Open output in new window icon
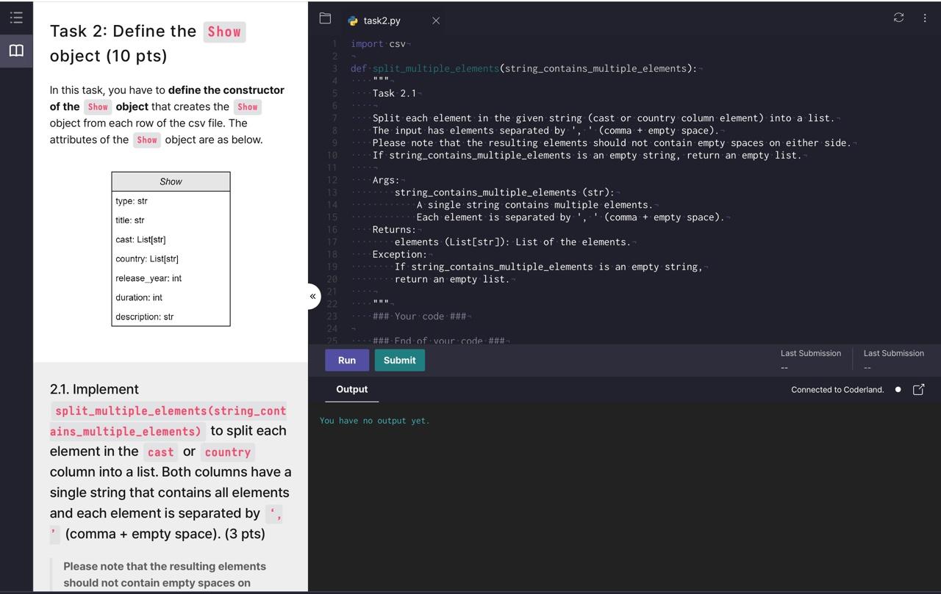941x594 pixels. coord(918,390)
